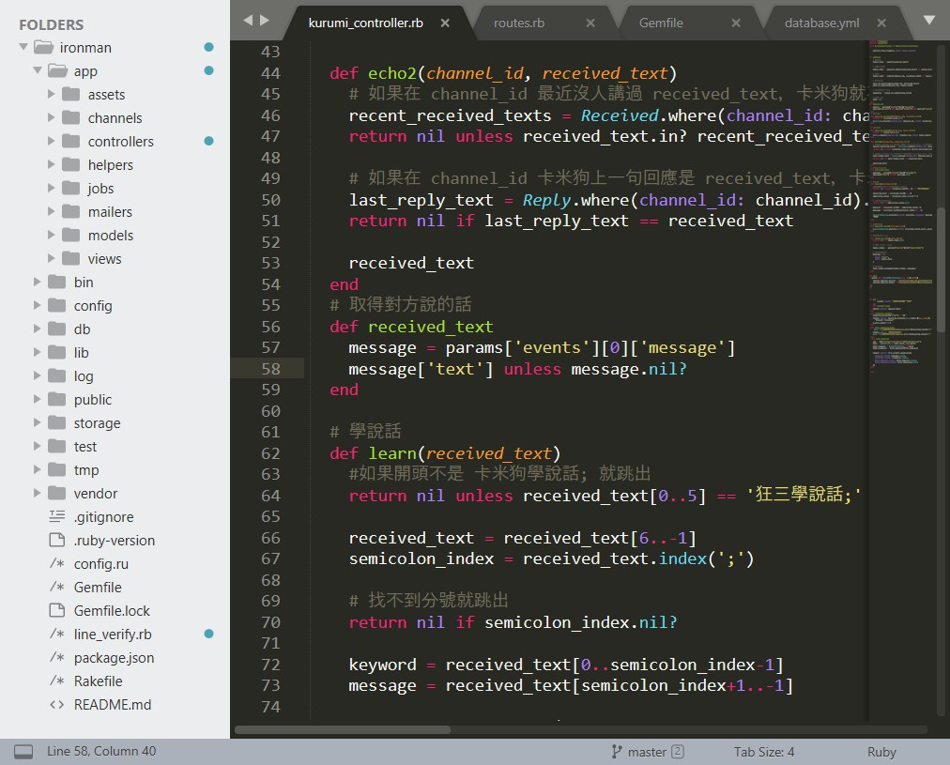Viewport: 950px width, 765px height.
Task: Click the git branch icon in status bar
Action: tap(616, 752)
